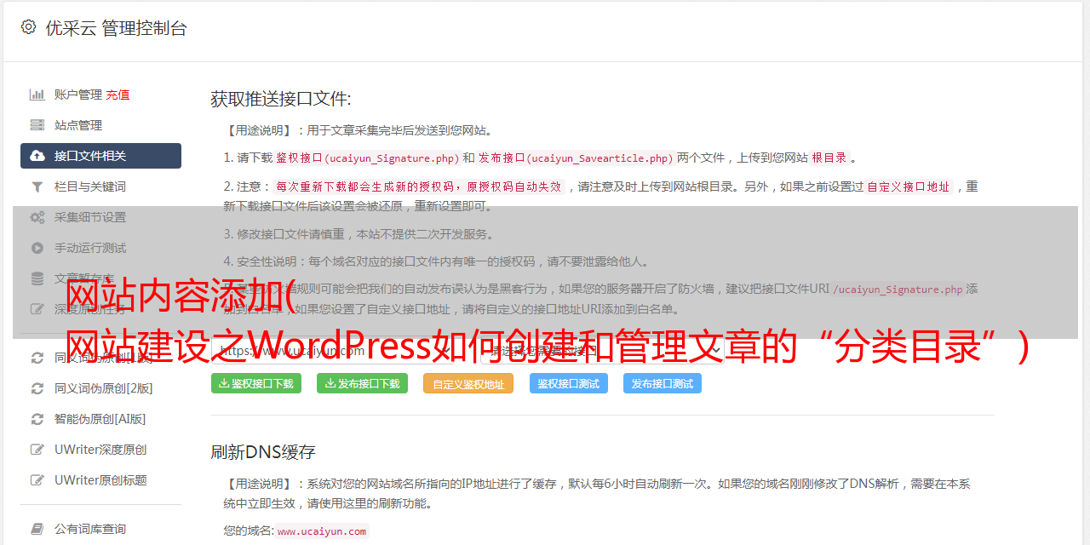Click the 发布接口(ucaiyun_Savearticle.php) code text
Viewport: 1090px width, 545px height.
click(x=577, y=158)
